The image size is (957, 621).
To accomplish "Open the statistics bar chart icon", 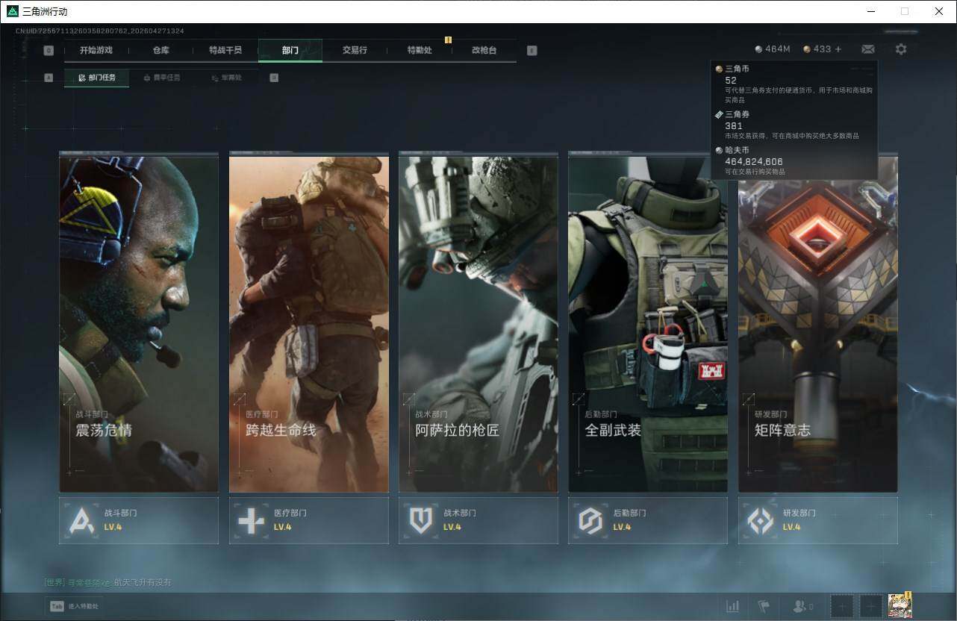I will click(732, 606).
